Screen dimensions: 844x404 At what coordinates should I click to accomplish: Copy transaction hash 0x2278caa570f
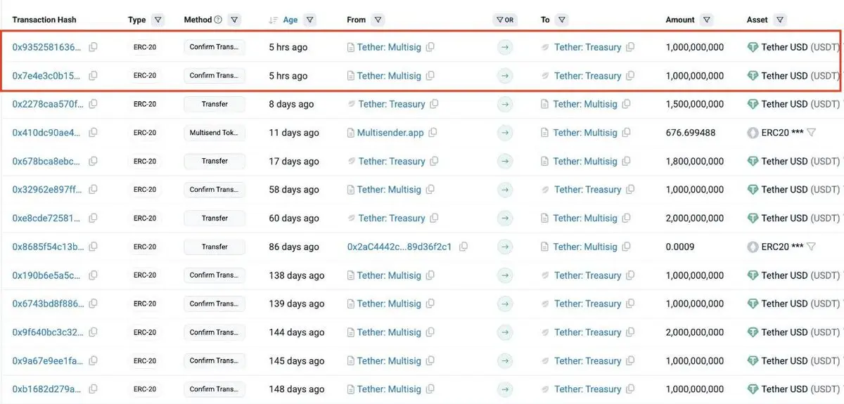tap(93, 104)
